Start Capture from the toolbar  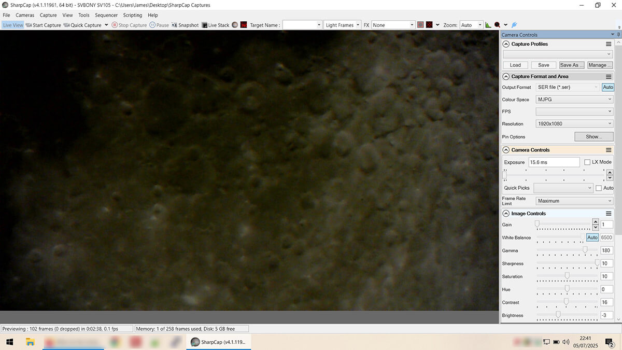tap(44, 25)
